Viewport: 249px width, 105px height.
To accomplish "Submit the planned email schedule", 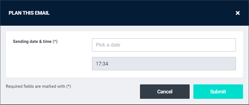I will pyautogui.click(x=218, y=91).
